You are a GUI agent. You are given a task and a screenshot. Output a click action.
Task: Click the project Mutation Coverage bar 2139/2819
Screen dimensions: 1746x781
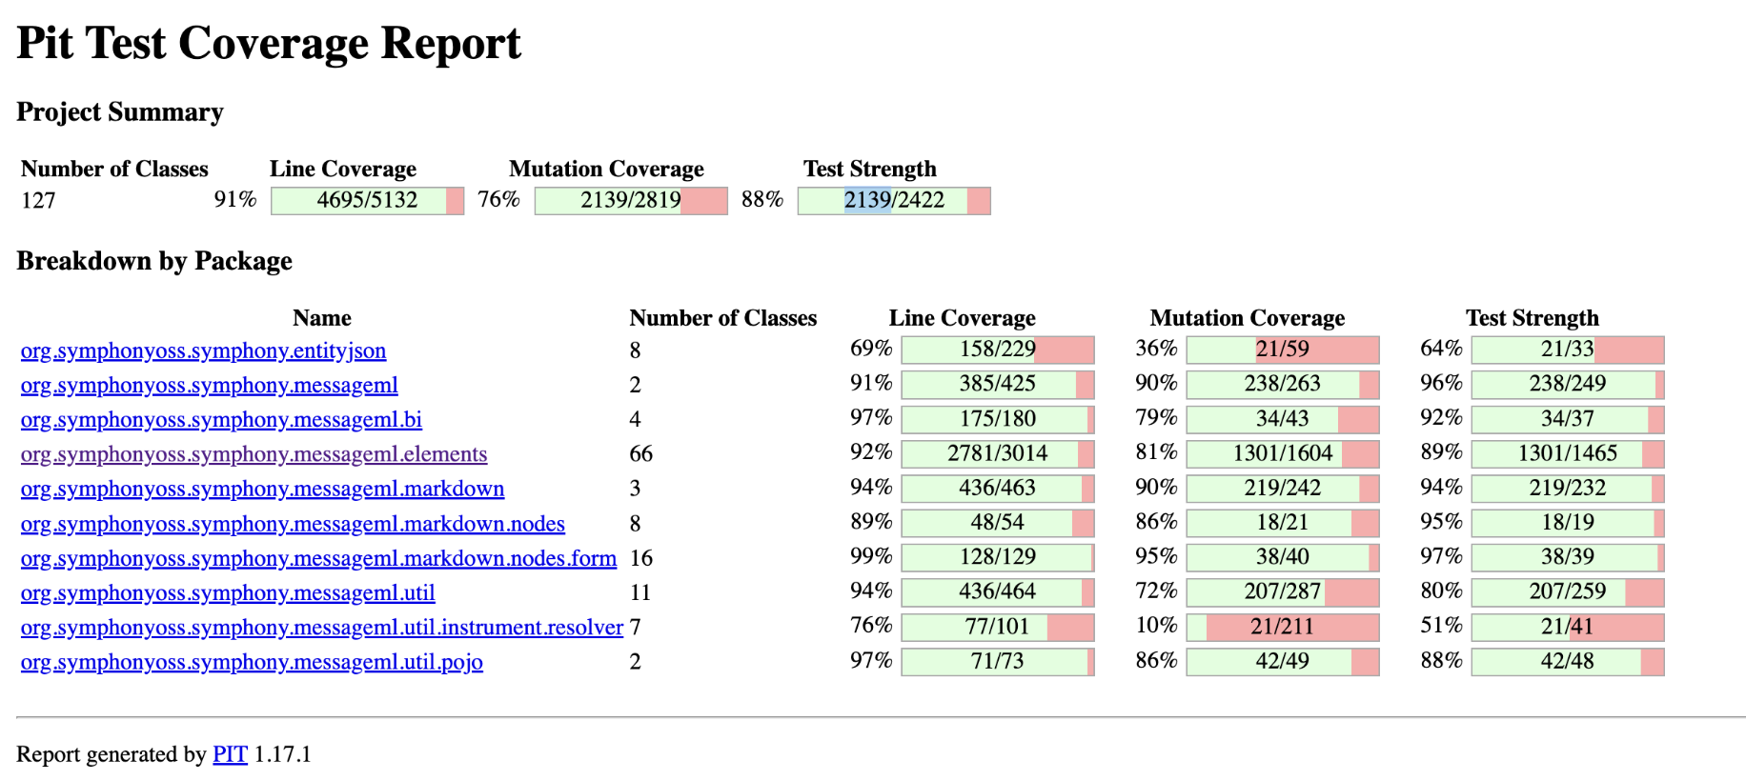pyautogui.click(x=631, y=200)
